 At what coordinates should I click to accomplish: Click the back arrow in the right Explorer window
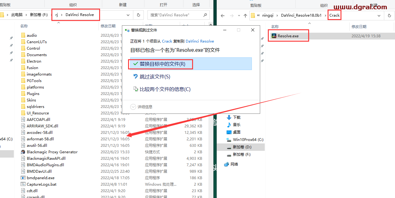click(223, 14)
